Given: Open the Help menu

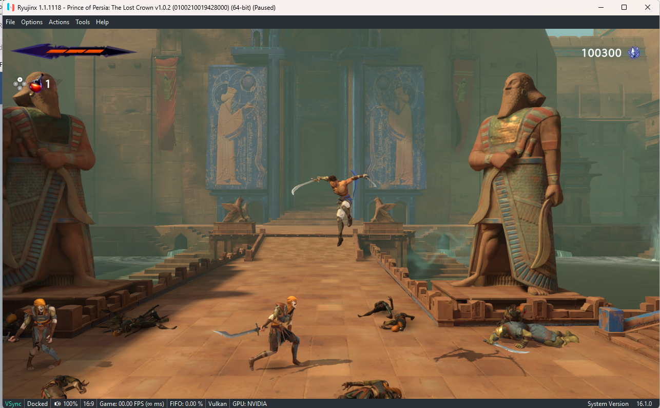Looking at the screenshot, I should (102, 22).
